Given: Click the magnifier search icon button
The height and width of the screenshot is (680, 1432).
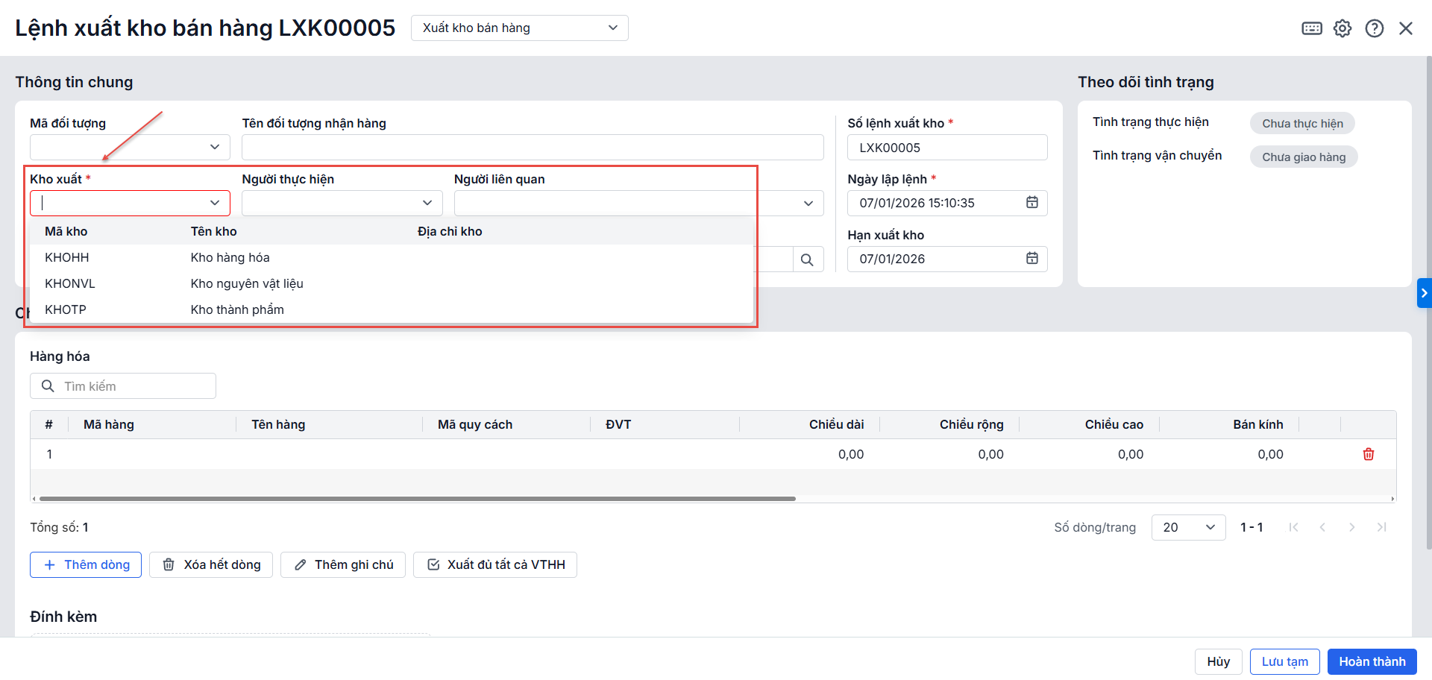Looking at the screenshot, I should tap(807, 259).
